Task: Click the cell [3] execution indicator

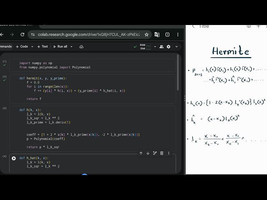Action: click(5, 108)
